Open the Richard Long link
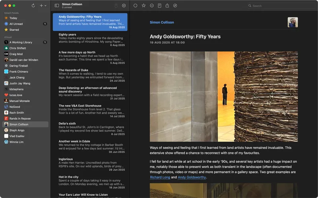This screenshot has width=318, height=198. [160, 177]
